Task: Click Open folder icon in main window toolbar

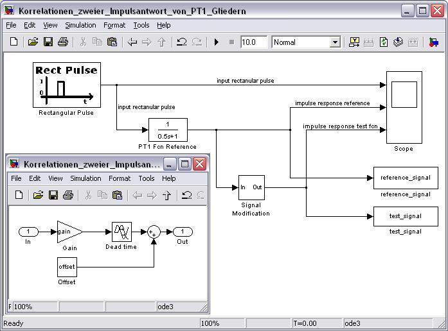Action: [33, 42]
